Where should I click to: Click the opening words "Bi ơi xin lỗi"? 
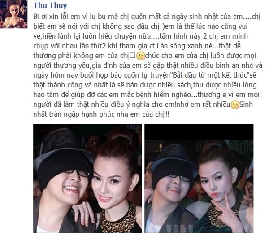(x=50, y=17)
